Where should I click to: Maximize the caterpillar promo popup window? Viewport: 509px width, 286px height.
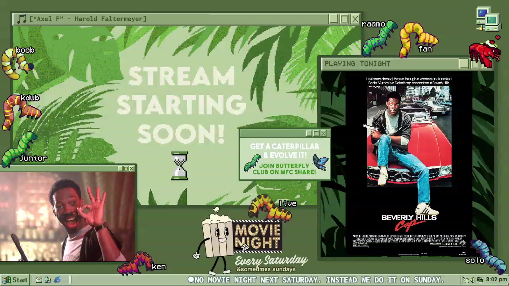tap(316, 133)
